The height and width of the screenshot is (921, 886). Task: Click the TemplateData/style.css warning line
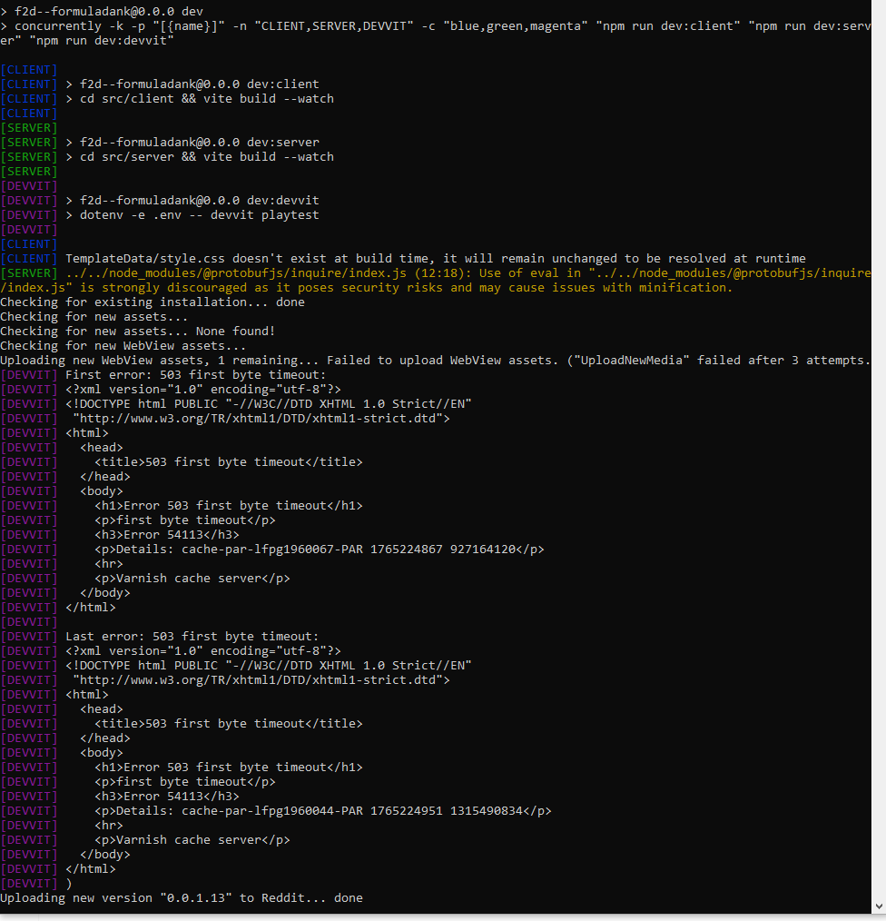click(x=436, y=259)
